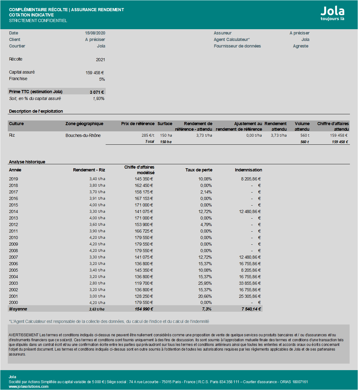The width and height of the screenshot is (358, 390).
Task: Select the date value 15/08/2020
Action: tap(95, 33)
